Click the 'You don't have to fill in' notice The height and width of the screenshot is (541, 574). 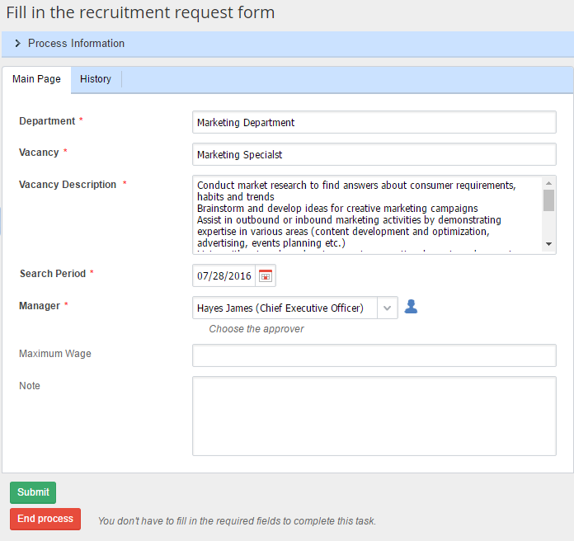(x=237, y=521)
